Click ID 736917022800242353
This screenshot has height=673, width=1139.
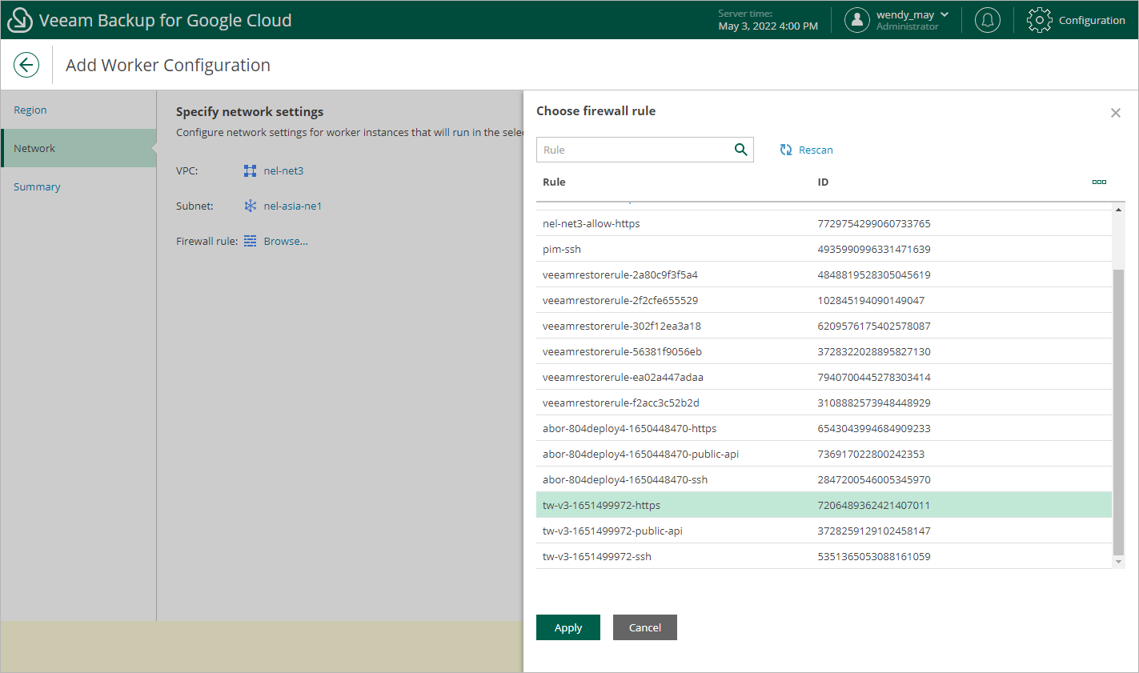pos(871,454)
